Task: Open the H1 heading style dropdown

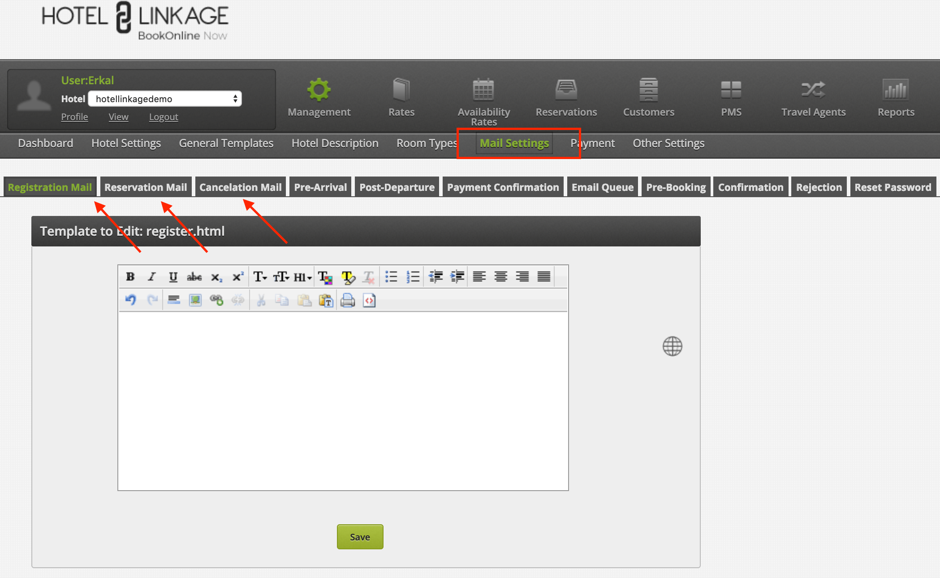Action: pyautogui.click(x=303, y=277)
